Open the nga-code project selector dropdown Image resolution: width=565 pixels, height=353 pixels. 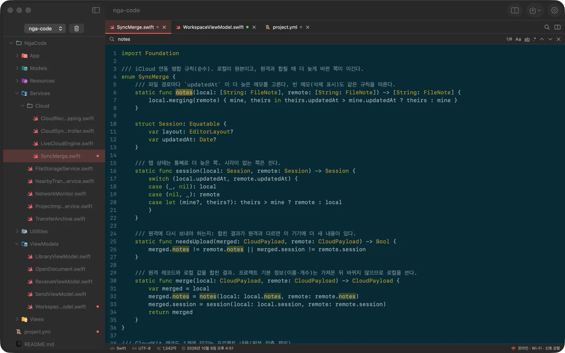[45, 29]
